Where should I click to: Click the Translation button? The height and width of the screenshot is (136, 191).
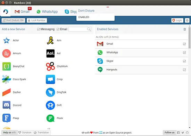coord(42,133)
